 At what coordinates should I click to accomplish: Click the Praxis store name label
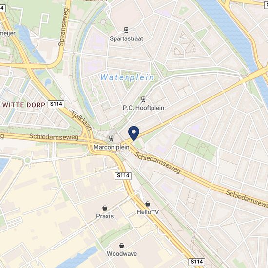click(x=105, y=216)
